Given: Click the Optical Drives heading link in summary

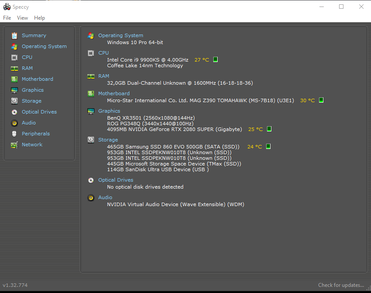Looking at the screenshot, I should coord(116,180).
